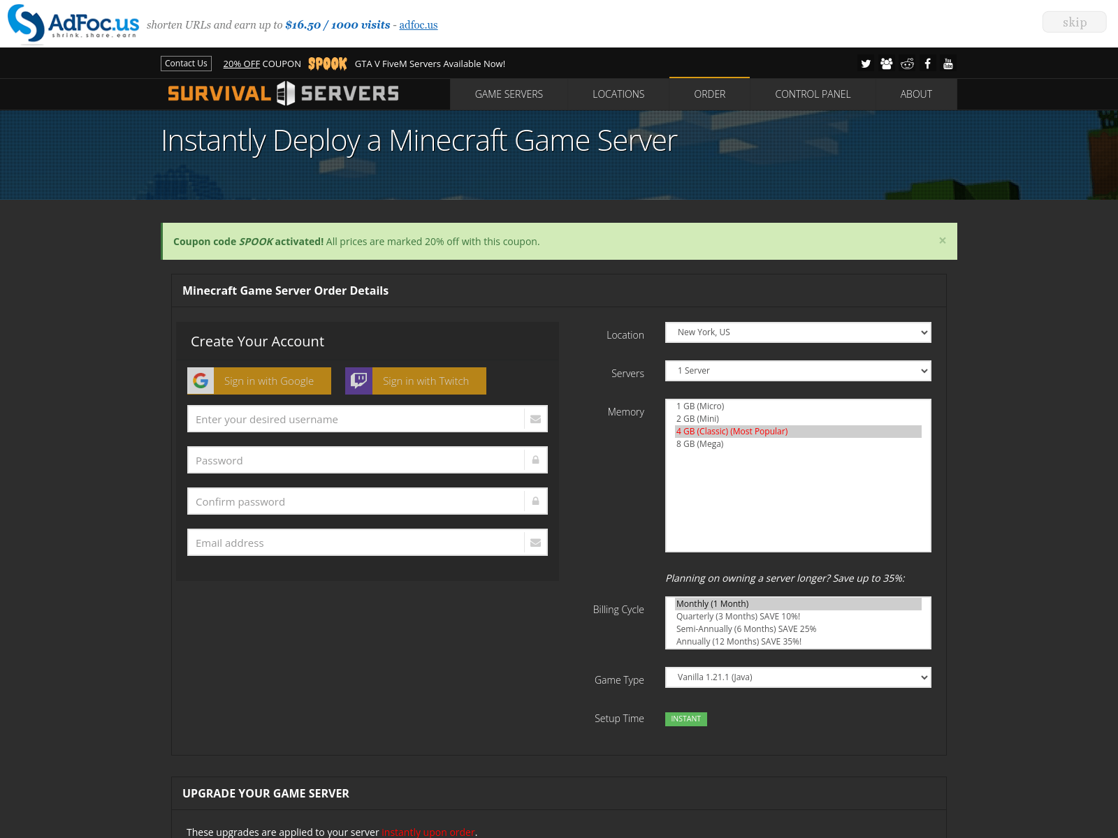Open the Game Type dropdown

(798, 677)
